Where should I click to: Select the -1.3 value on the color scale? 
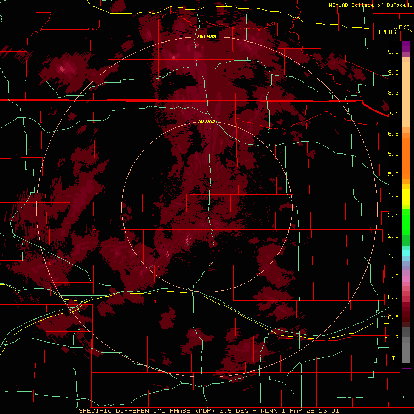pyautogui.click(x=392, y=338)
